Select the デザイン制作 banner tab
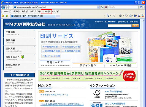146x107 pixels. tap(88, 65)
